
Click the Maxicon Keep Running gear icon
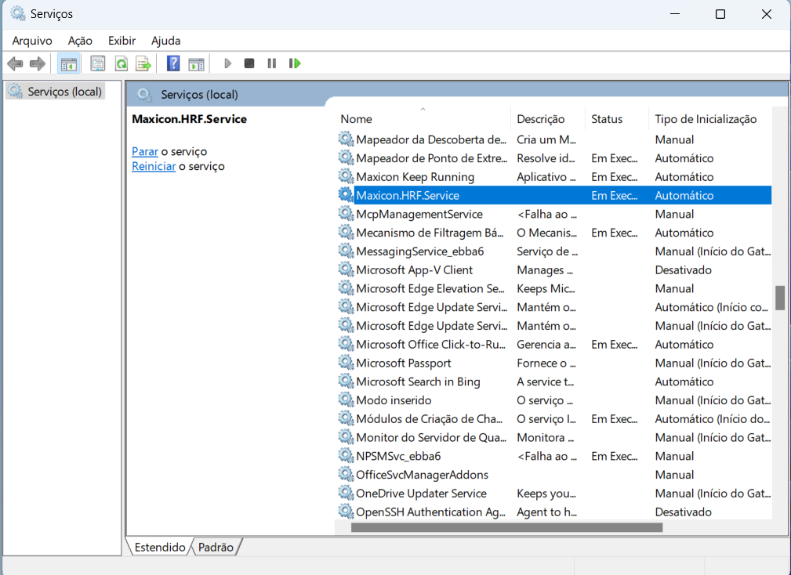tap(346, 176)
